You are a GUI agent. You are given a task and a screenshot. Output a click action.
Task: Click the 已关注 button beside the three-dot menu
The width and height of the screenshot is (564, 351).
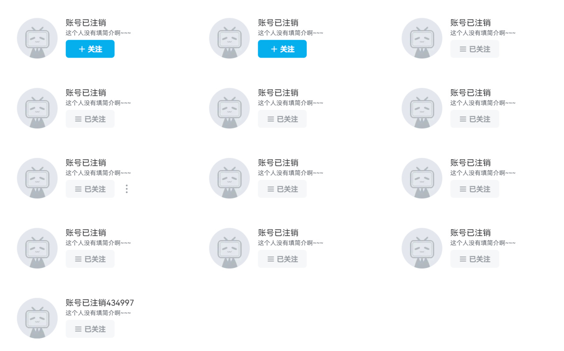(90, 189)
